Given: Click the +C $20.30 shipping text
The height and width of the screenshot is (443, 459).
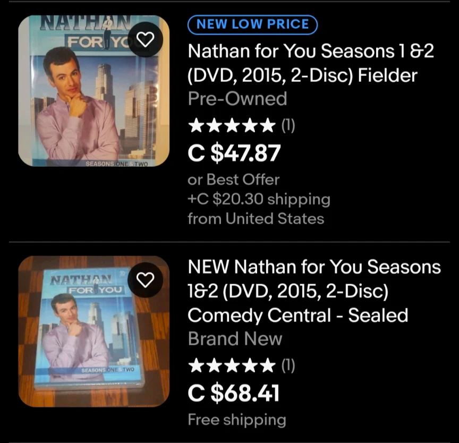Looking at the screenshot, I should point(259,199).
